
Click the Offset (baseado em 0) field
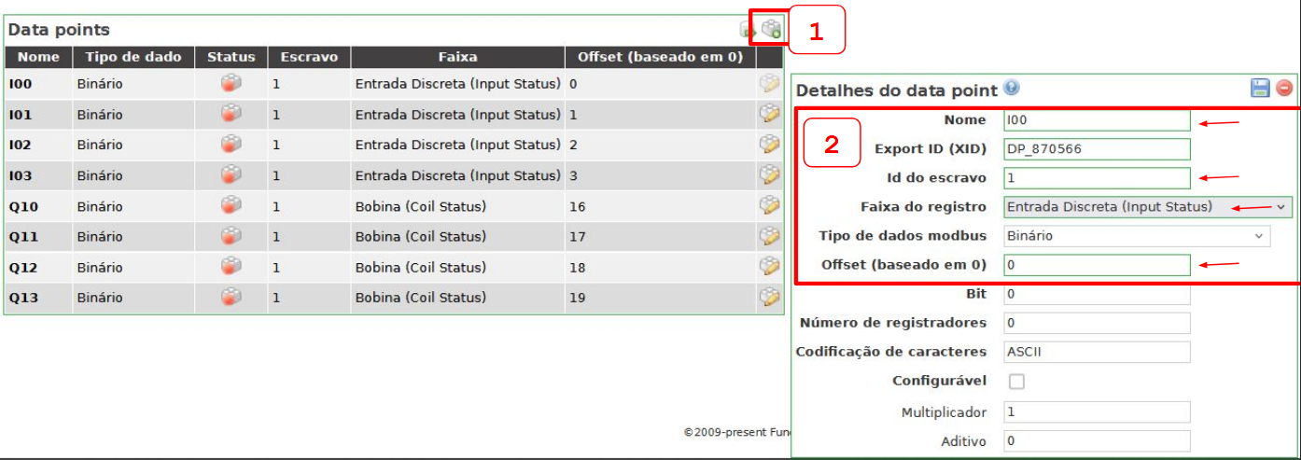pos(1097,265)
